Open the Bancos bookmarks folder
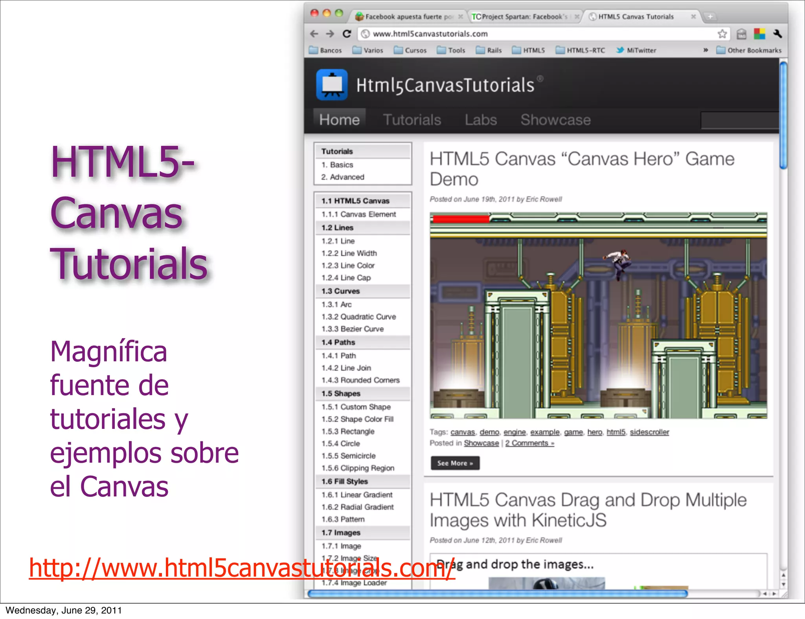805x619 pixels. (x=325, y=50)
